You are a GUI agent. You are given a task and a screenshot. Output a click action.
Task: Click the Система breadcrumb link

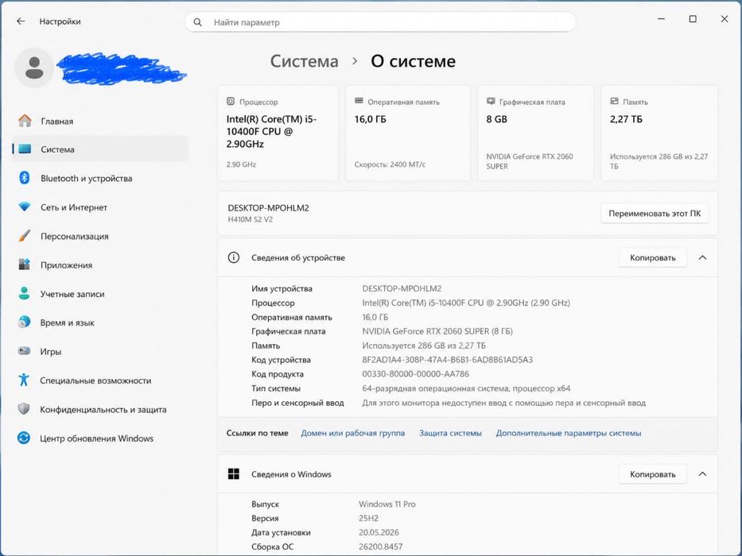[x=305, y=61]
